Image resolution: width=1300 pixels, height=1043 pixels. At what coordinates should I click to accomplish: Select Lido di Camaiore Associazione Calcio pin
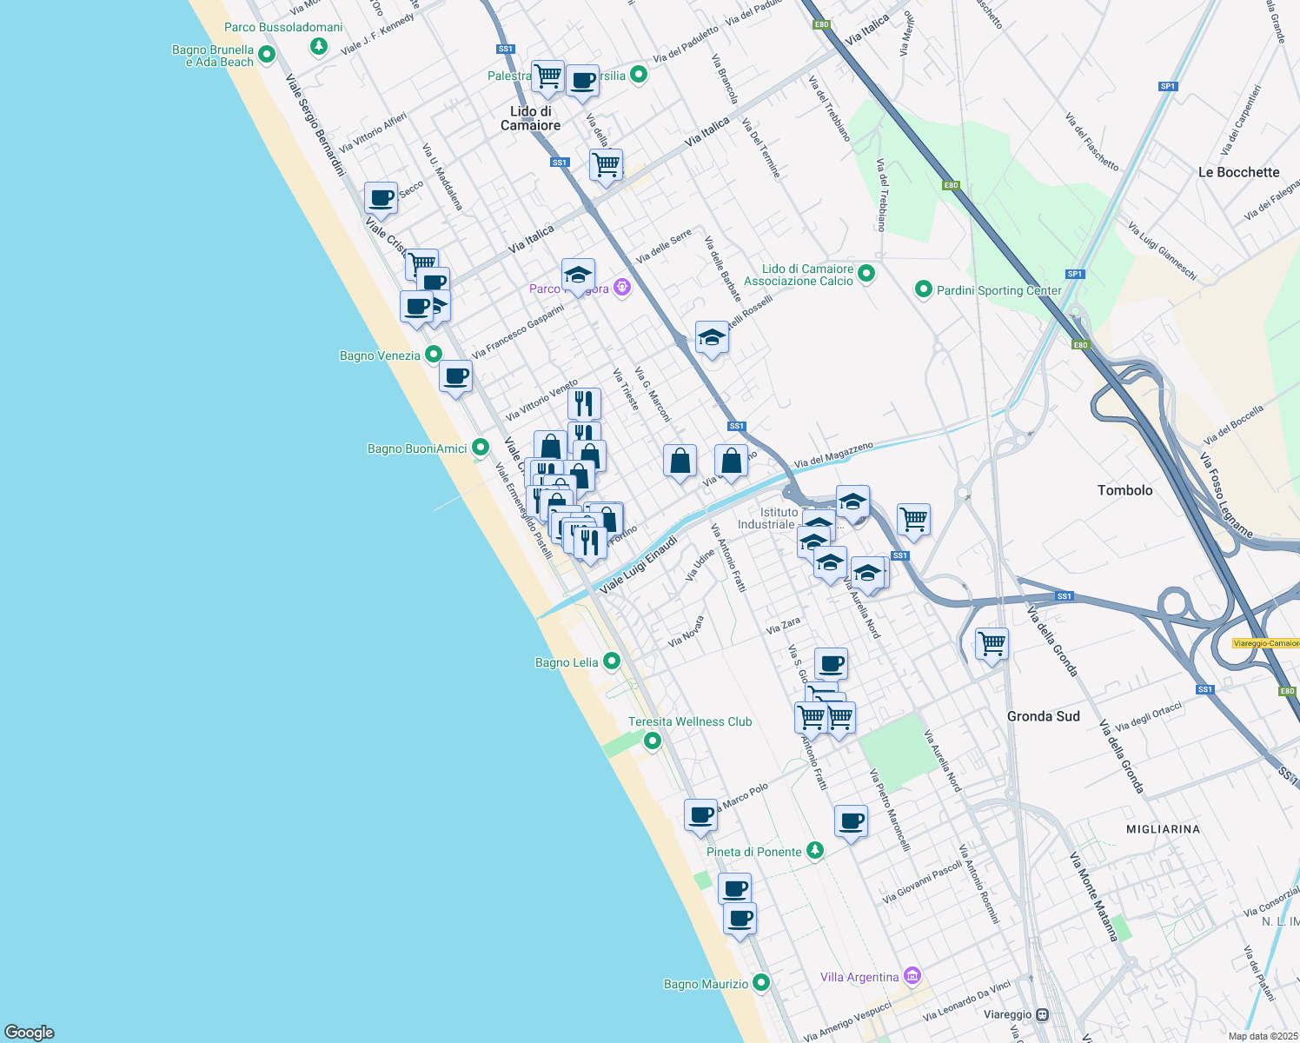click(x=866, y=275)
